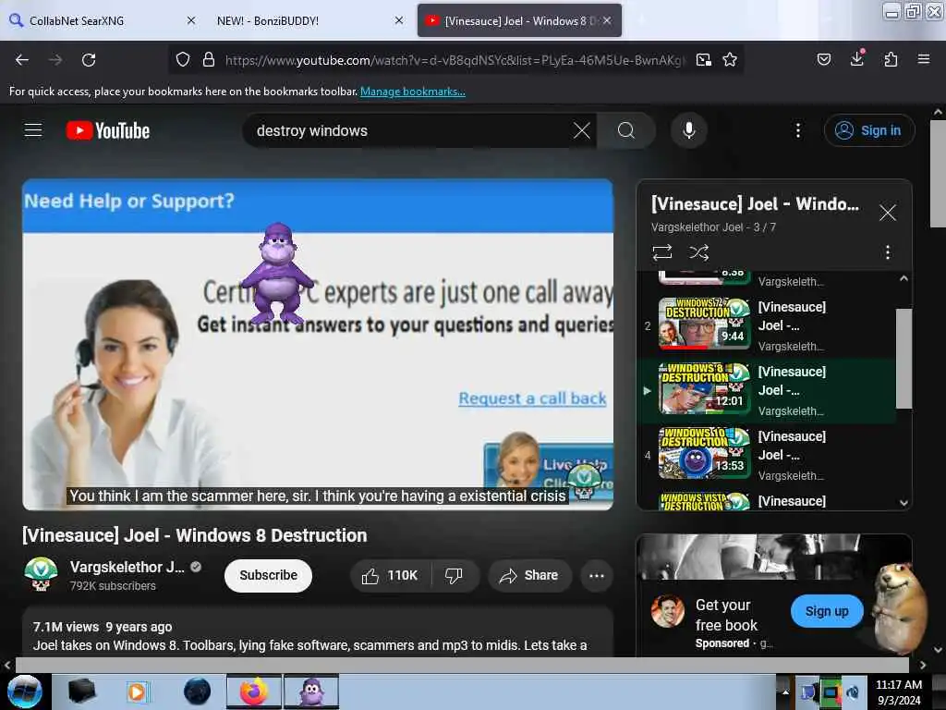Viewport: 946px width, 710px height.
Task: Open Vargskelethor J... channel name link
Action: (127, 567)
